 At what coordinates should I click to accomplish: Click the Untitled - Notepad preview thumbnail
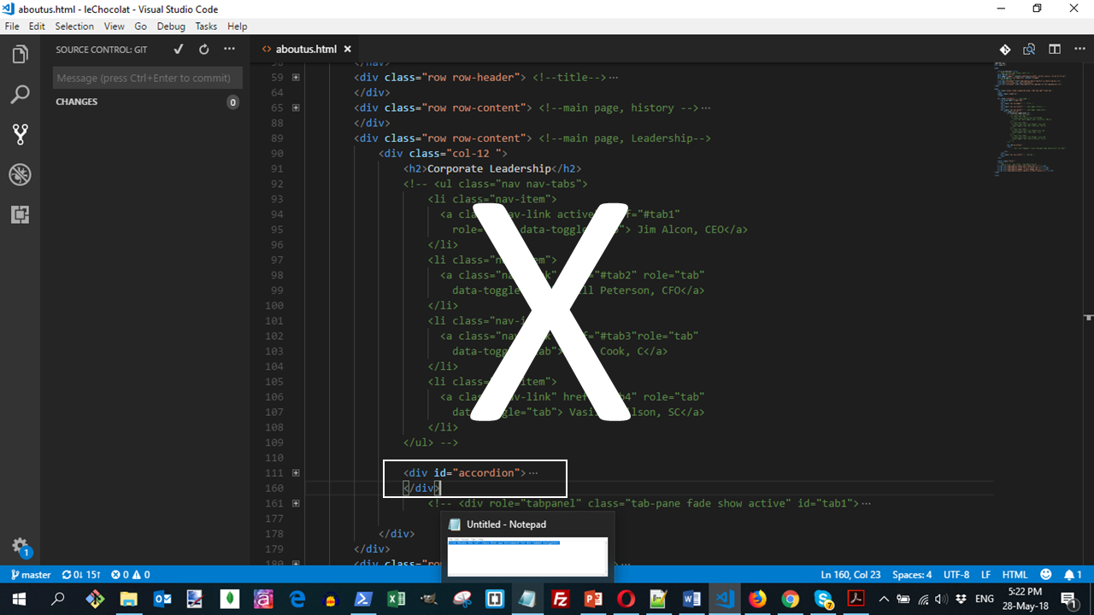point(527,556)
